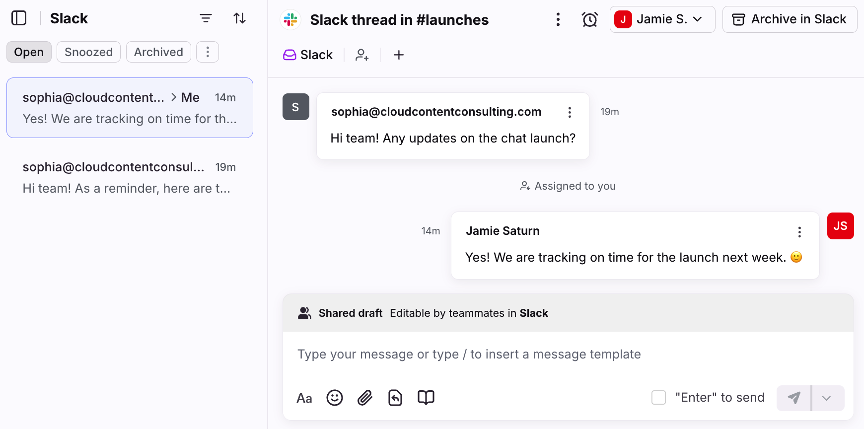Click the sort order arrows icon
Viewport: 864px width, 429px height.
(x=240, y=18)
